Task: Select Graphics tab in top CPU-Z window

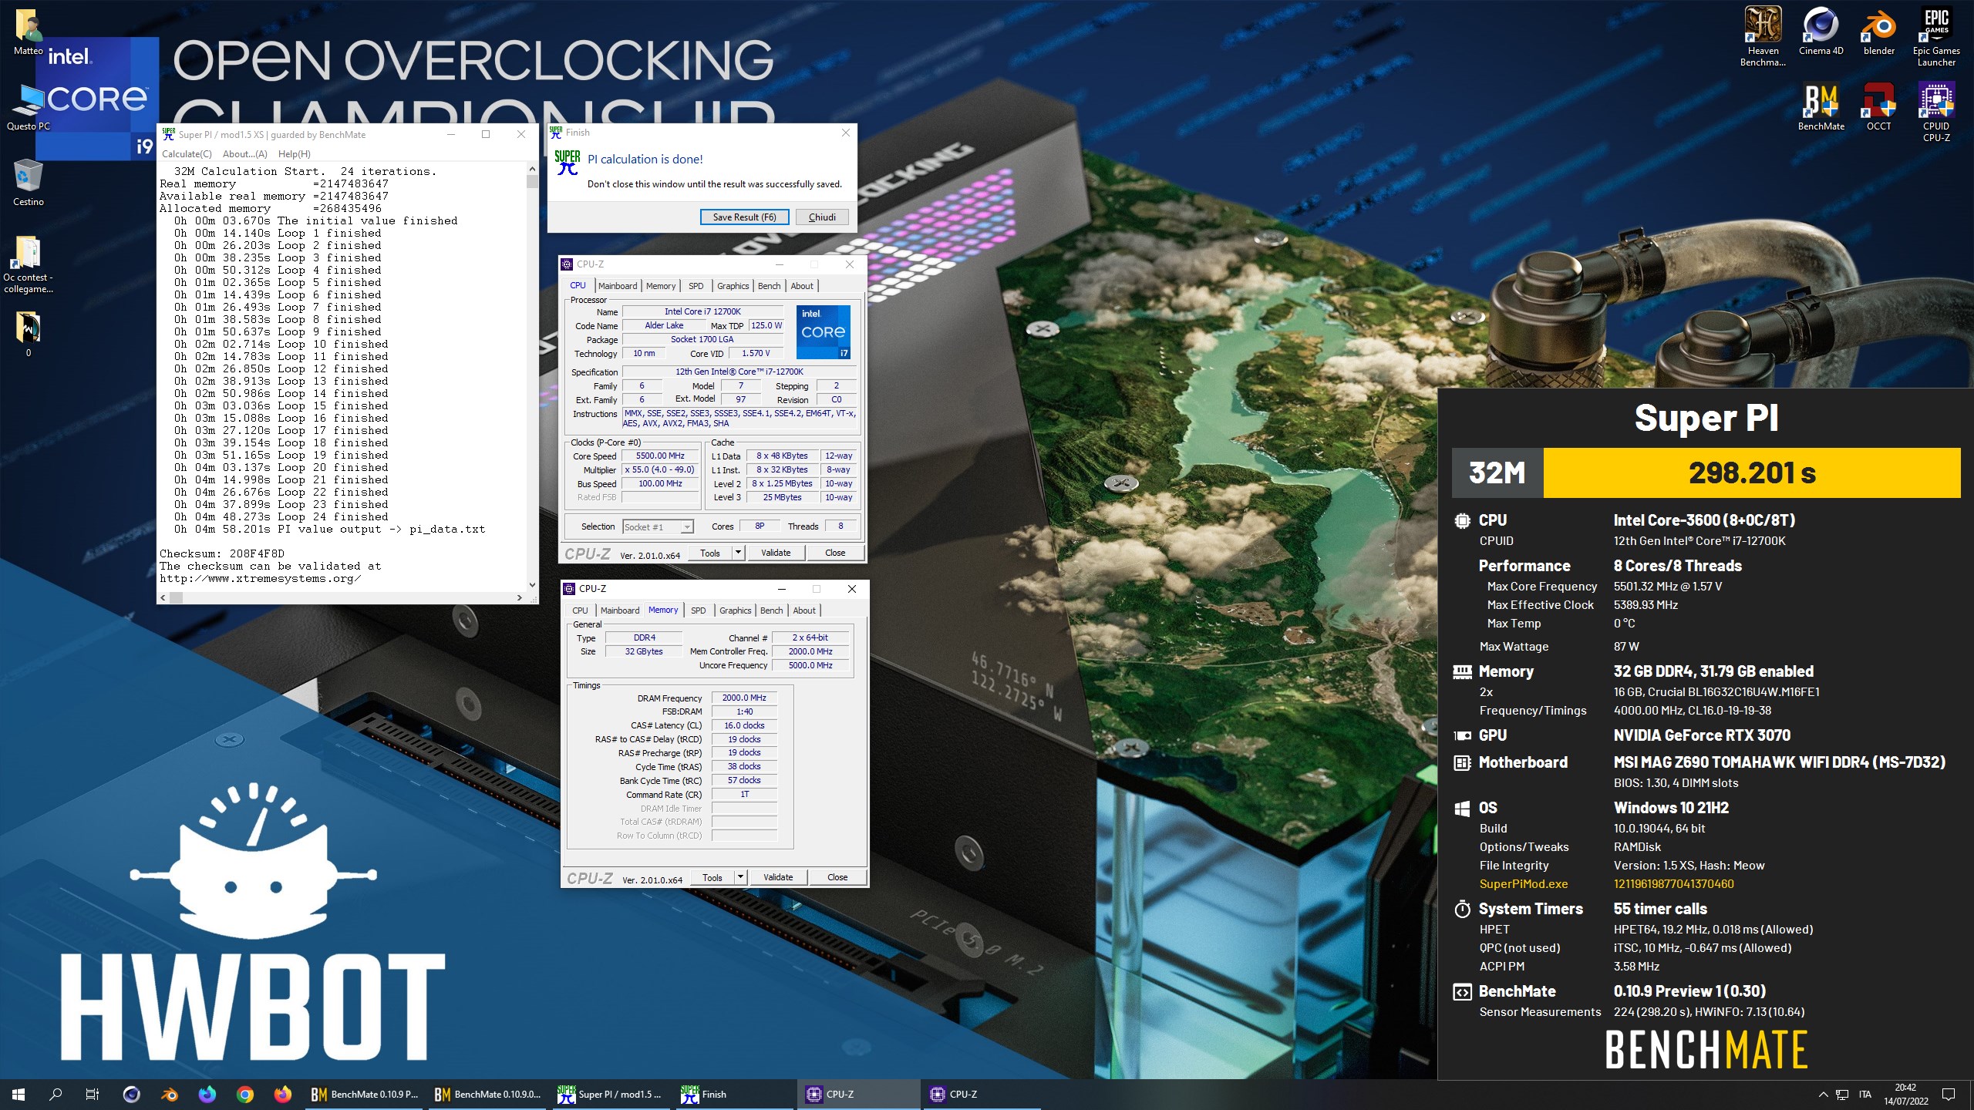Action: 733,286
